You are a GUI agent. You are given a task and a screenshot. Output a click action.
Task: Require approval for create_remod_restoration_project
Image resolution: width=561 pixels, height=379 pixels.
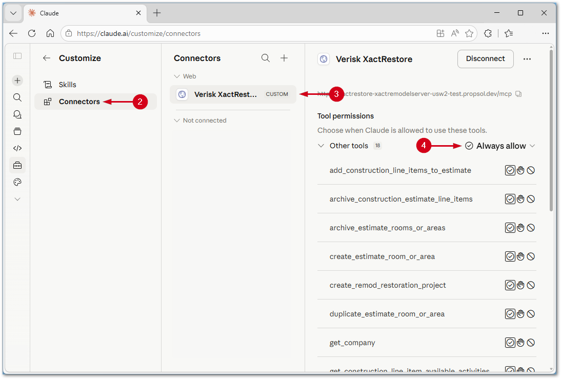520,285
